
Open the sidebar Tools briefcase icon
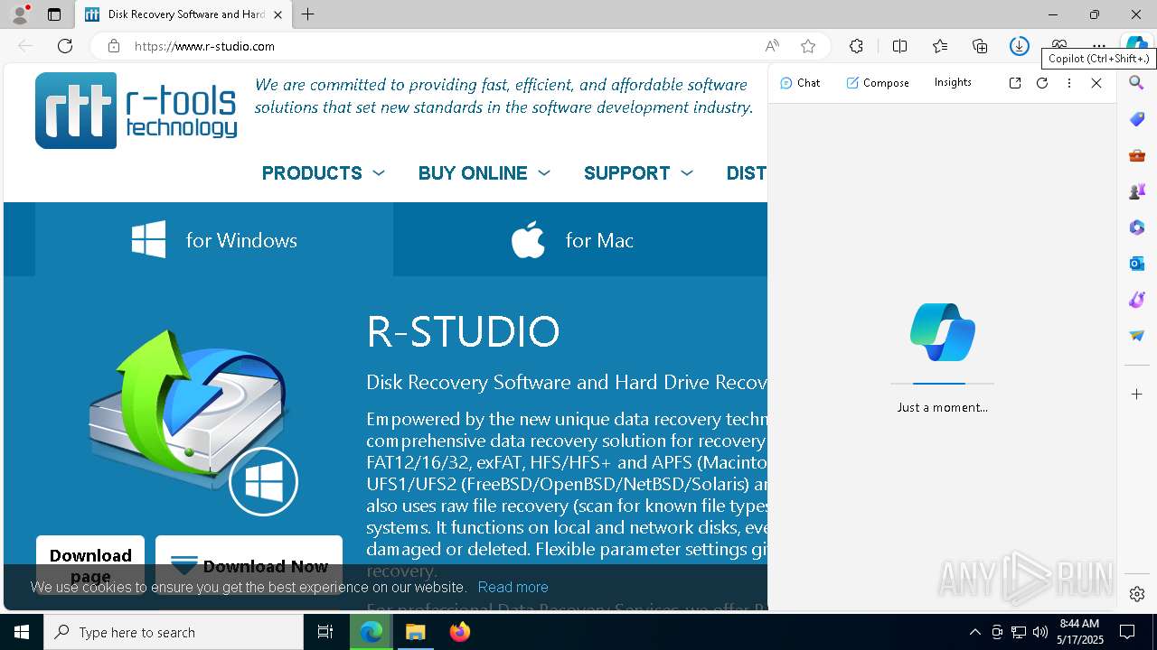(x=1137, y=155)
